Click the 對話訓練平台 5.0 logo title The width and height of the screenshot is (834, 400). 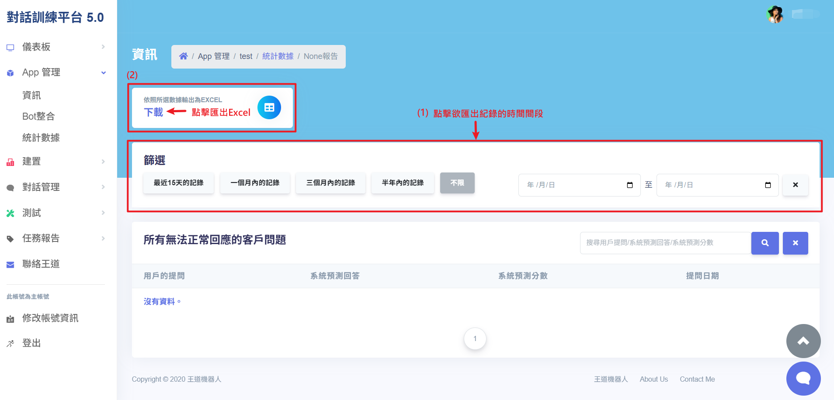pyautogui.click(x=55, y=17)
